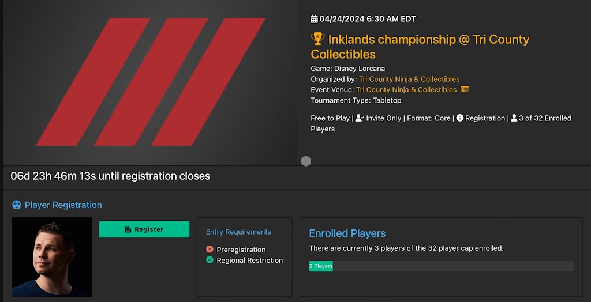Click the person icon before enrolled count
Viewport: 591px width, 302px height.
coord(514,118)
